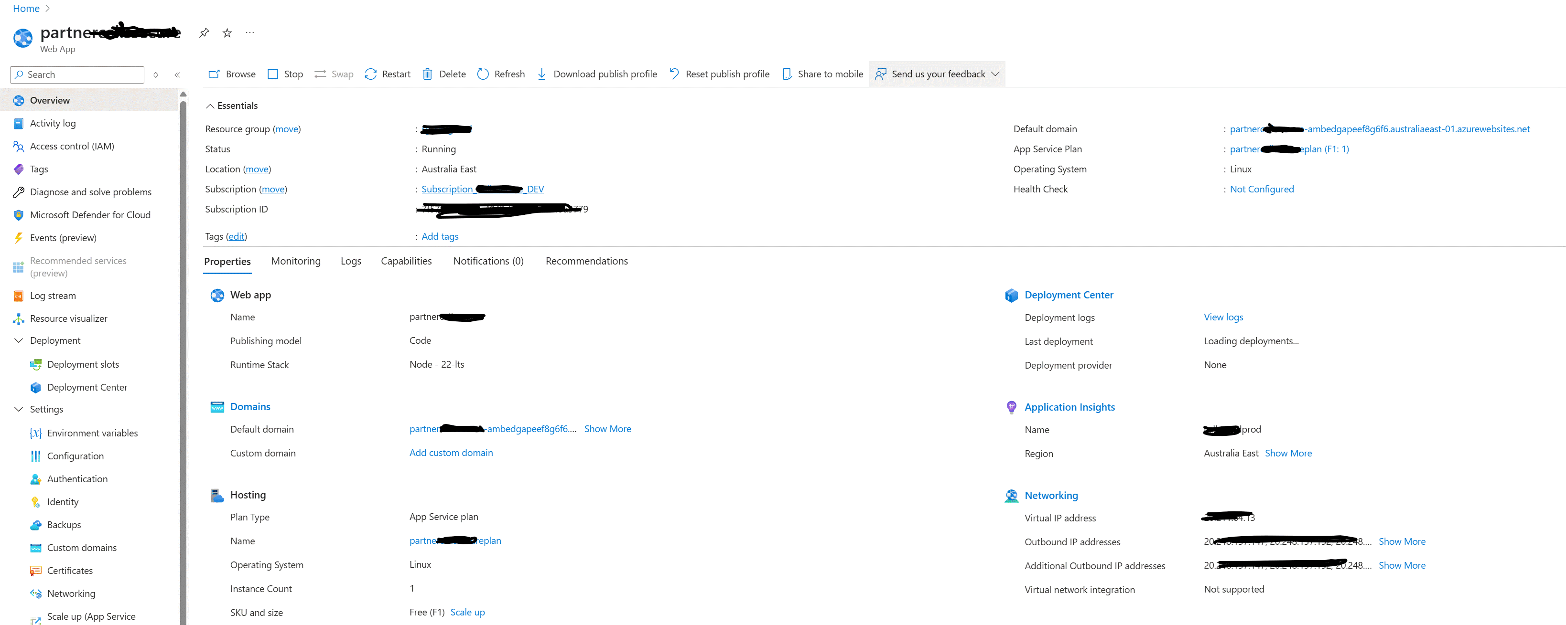Click Scale up link
The height and width of the screenshot is (625, 1566).
coord(467,613)
